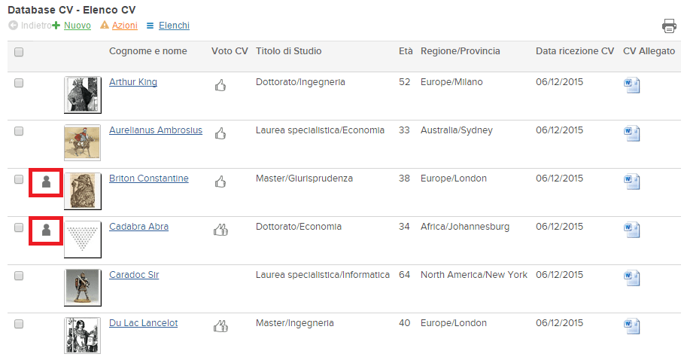This screenshot has height=357, width=684.
Task: Click thumbs-up vote icon for Arthur King
Action: (x=220, y=85)
